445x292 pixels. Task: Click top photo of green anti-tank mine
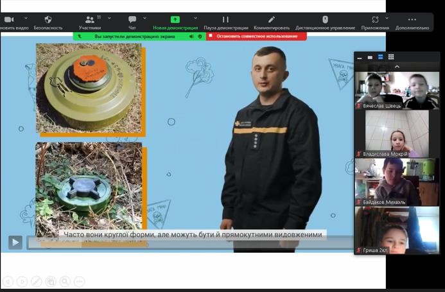89,88
